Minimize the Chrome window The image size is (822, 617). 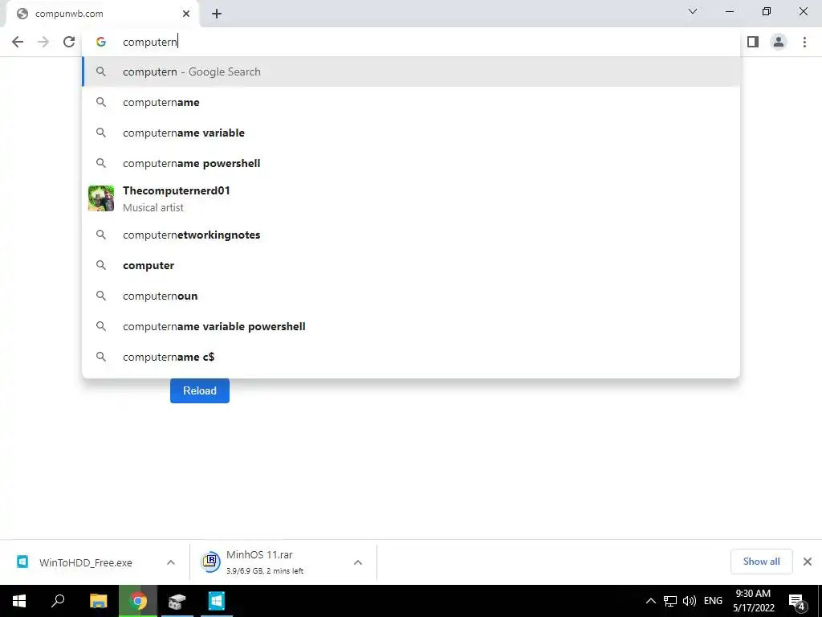coord(730,11)
